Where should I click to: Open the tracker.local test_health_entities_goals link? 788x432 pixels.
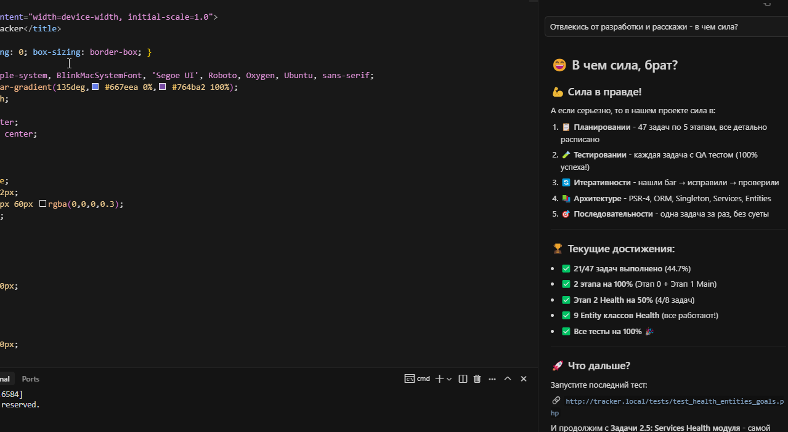(x=675, y=401)
